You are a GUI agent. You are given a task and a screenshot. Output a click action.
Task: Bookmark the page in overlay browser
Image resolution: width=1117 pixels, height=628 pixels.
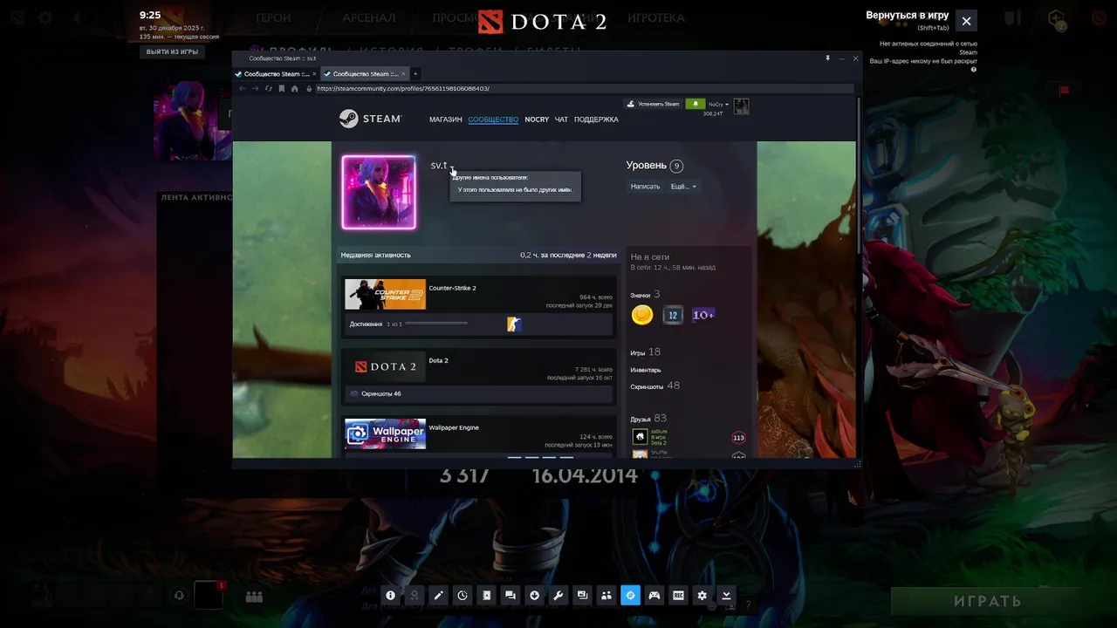pos(281,88)
